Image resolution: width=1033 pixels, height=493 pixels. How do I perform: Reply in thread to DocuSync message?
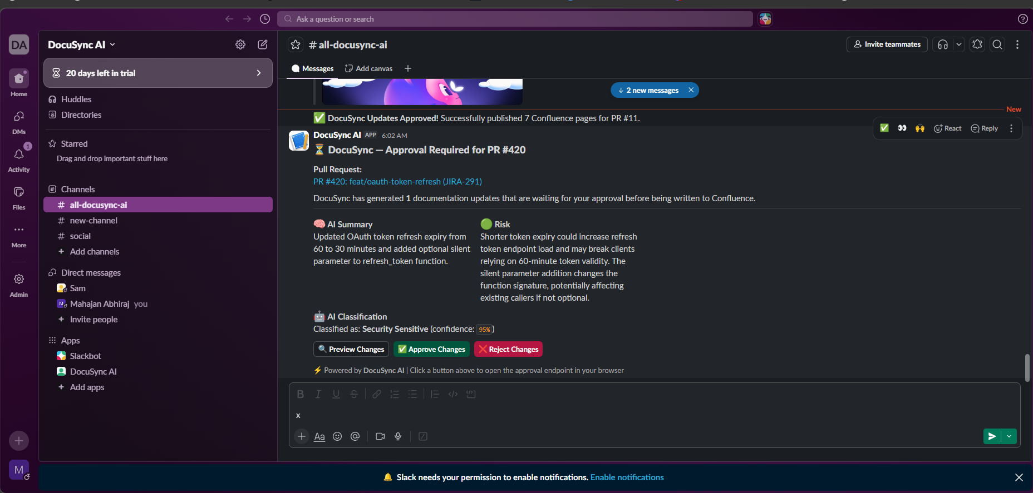click(985, 128)
